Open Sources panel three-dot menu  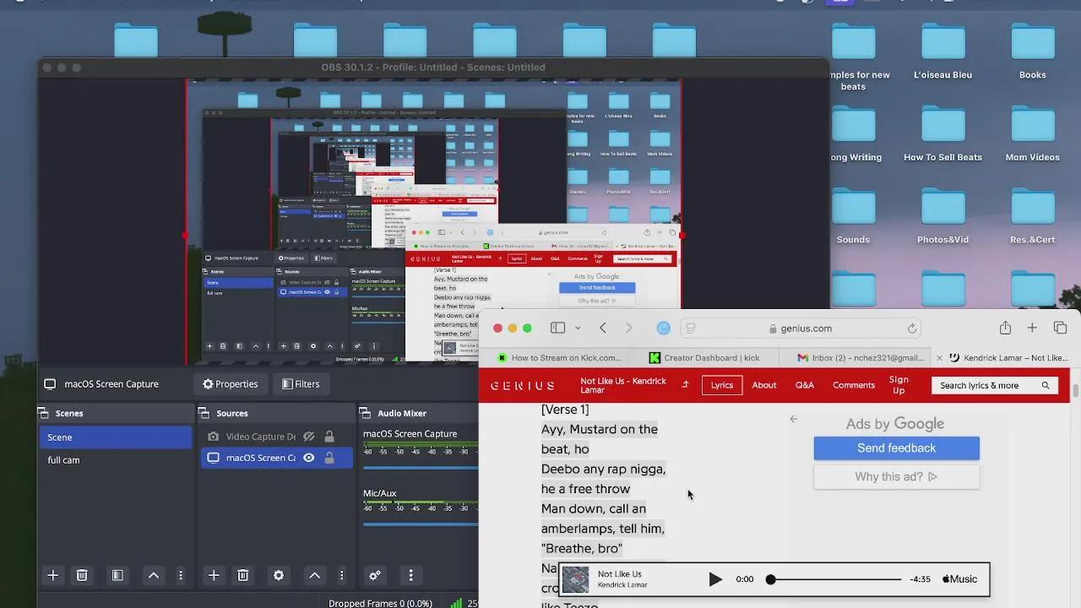click(x=341, y=575)
